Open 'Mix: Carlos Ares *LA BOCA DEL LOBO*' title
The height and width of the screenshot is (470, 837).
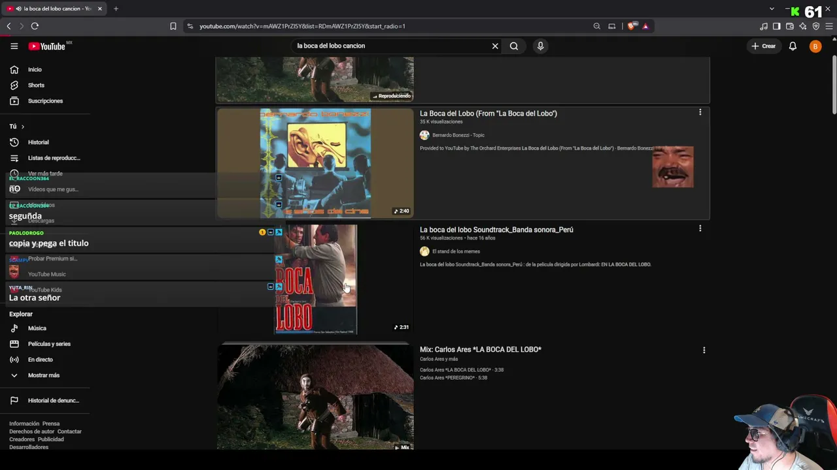(481, 350)
